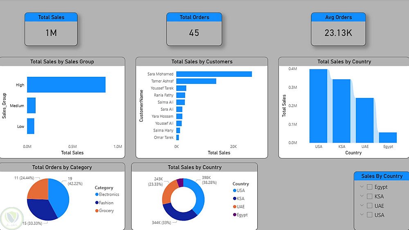Click the Egypt segment of the donut chart

coord(180,183)
